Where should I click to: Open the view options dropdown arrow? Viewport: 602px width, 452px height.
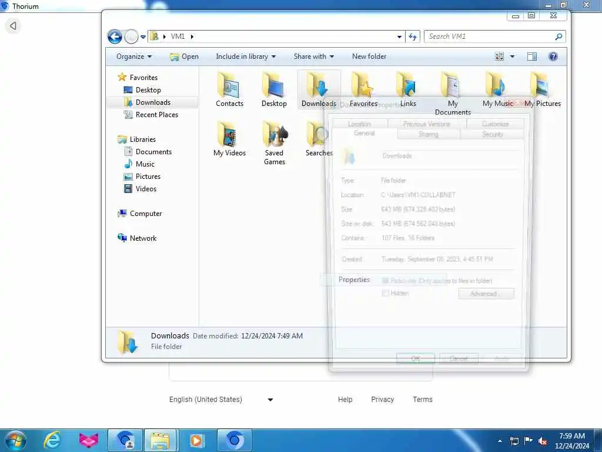[x=512, y=56]
